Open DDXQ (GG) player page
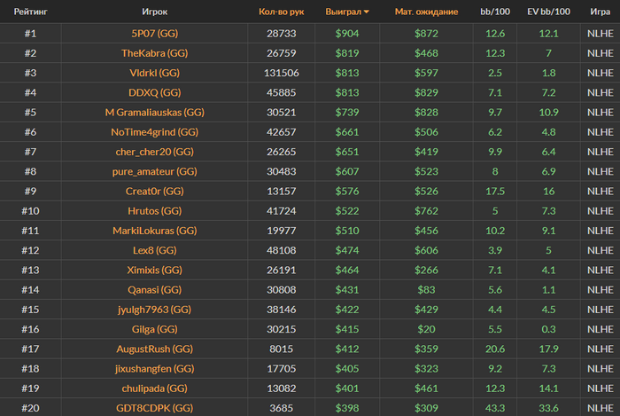The height and width of the screenshot is (416, 620). click(x=155, y=92)
